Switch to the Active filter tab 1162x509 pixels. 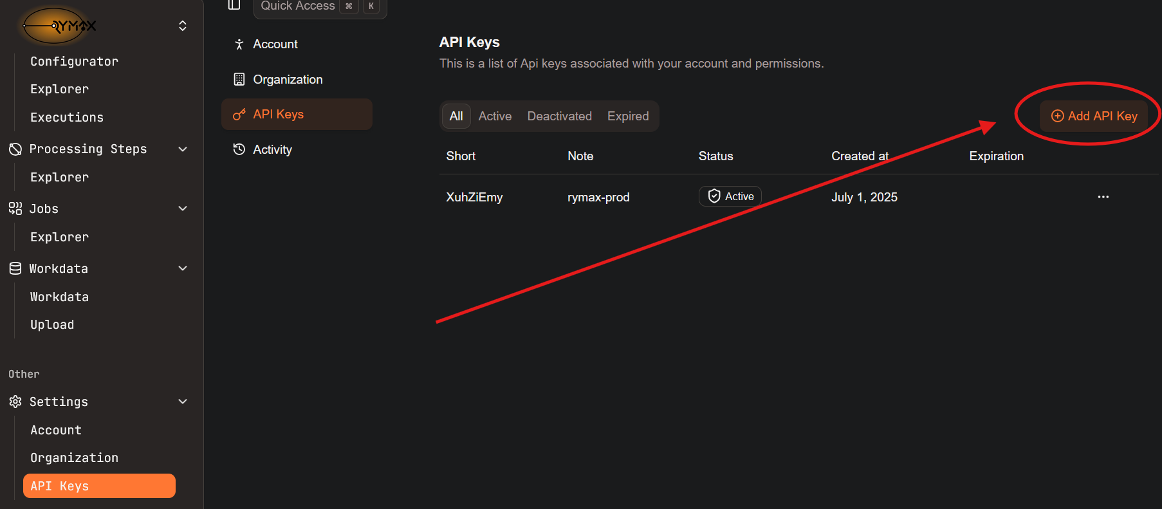click(495, 116)
